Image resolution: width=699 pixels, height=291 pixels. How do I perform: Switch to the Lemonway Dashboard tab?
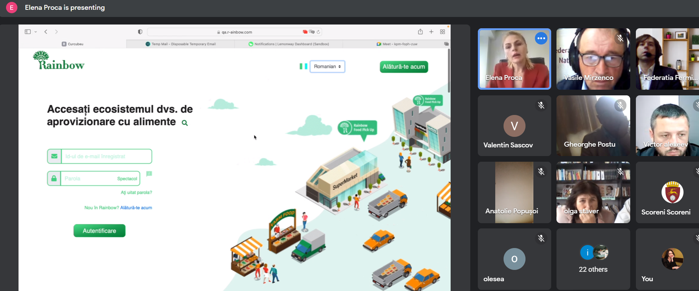pos(288,44)
